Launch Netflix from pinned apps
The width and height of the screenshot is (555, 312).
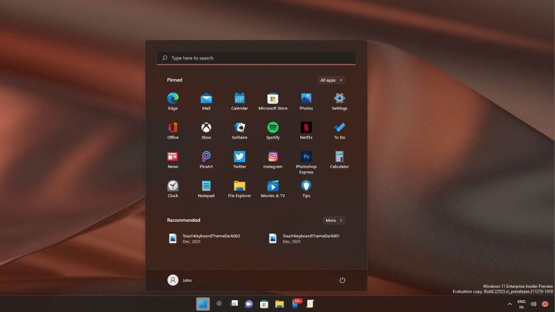coord(306,128)
